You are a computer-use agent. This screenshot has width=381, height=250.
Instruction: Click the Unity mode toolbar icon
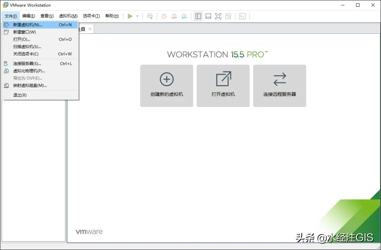click(228, 16)
